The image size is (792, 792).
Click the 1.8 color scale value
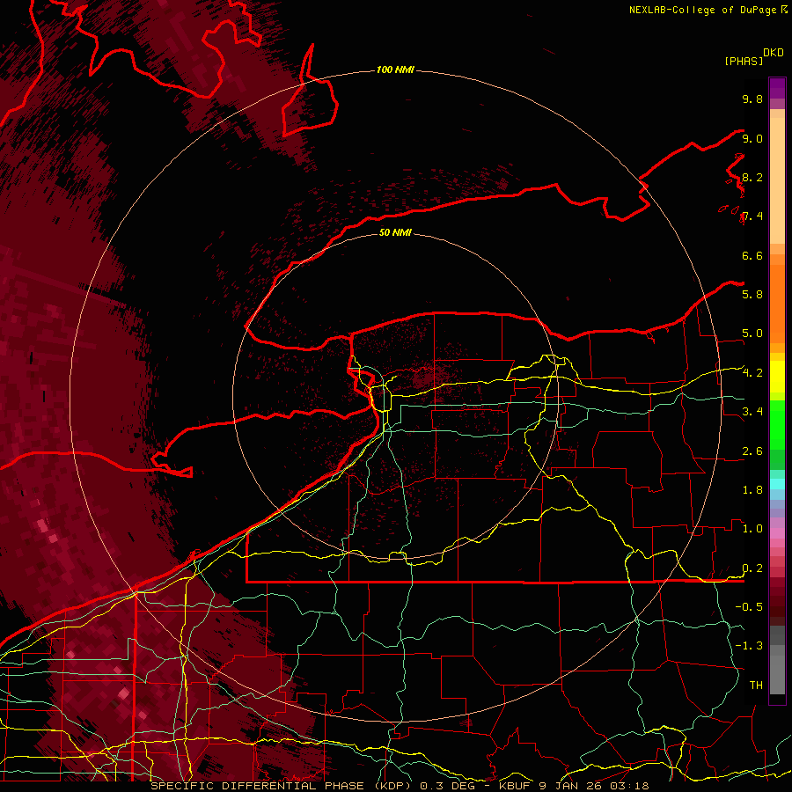pyautogui.click(x=752, y=490)
